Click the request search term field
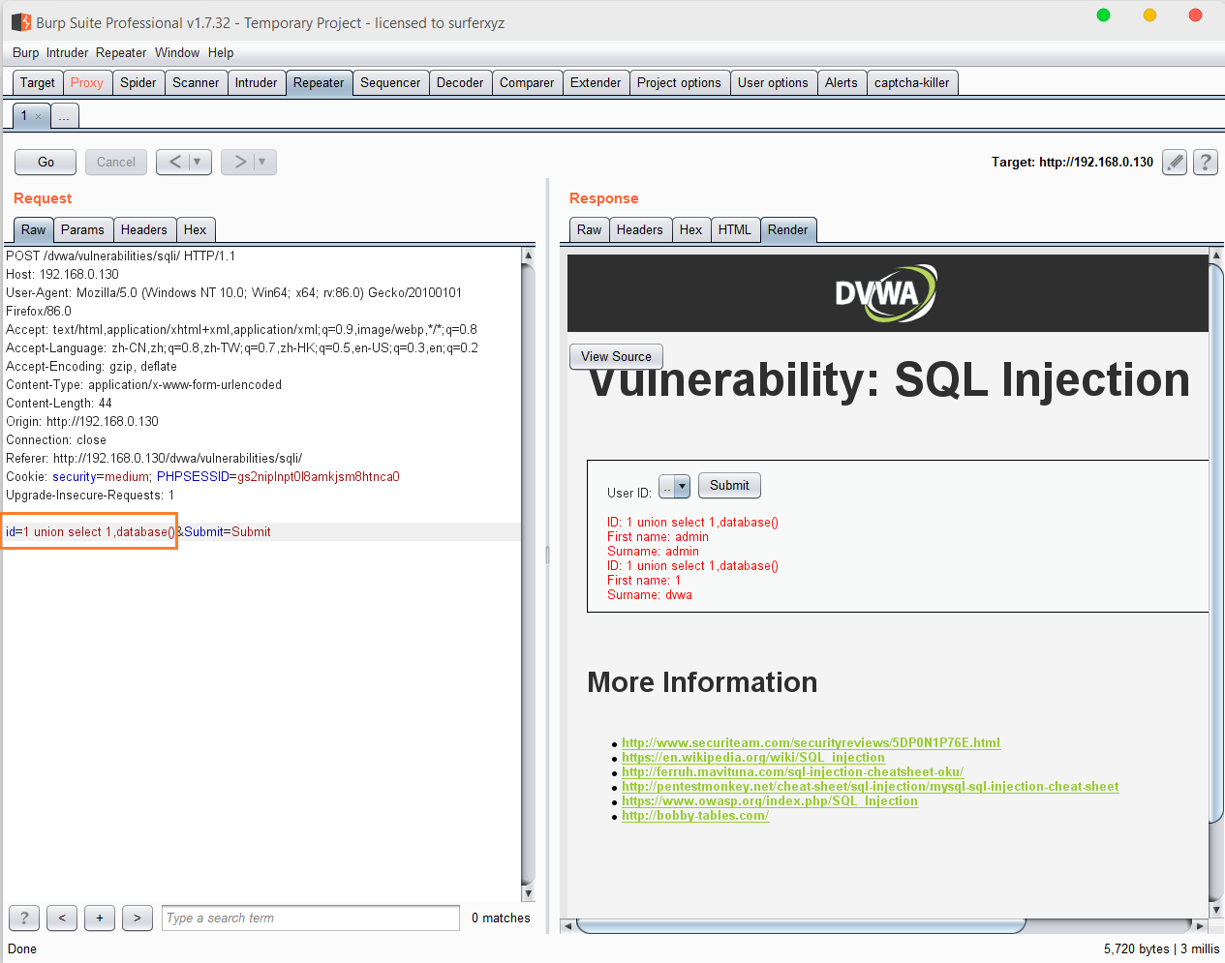The image size is (1225, 963). pyautogui.click(x=311, y=918)
